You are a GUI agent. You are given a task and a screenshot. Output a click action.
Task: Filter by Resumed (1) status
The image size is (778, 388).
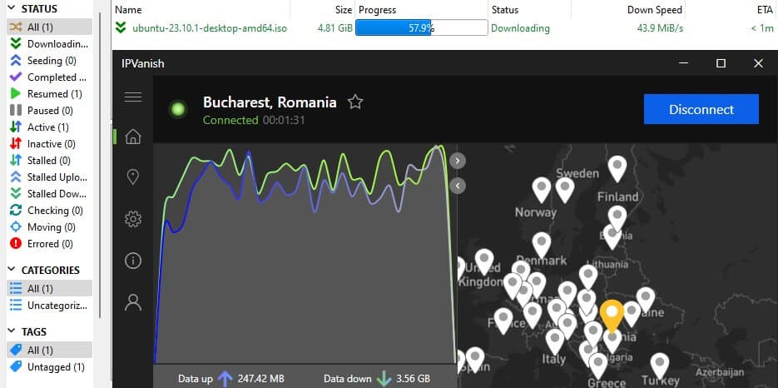tap(49, 93)
